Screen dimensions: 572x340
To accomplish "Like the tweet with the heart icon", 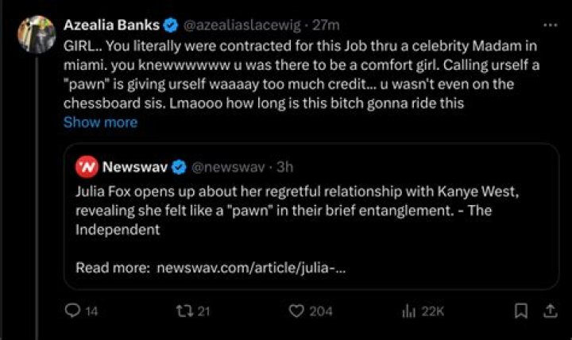I will pyautogui.click(x=296, y=311).
